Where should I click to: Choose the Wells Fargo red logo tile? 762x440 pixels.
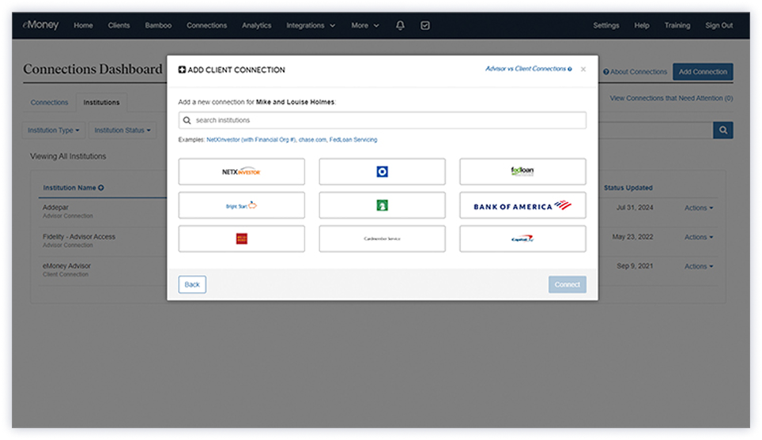(x=241, y=239)
